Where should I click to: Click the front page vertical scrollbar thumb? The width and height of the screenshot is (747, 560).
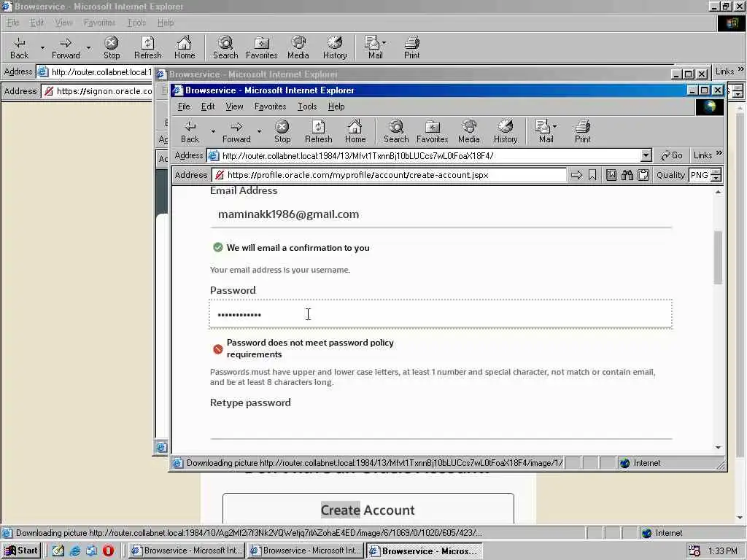[718, 257]
